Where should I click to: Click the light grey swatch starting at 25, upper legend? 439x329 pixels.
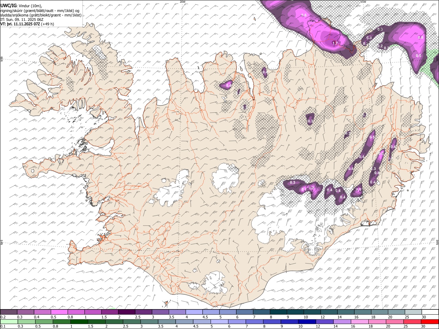point(413,312)
